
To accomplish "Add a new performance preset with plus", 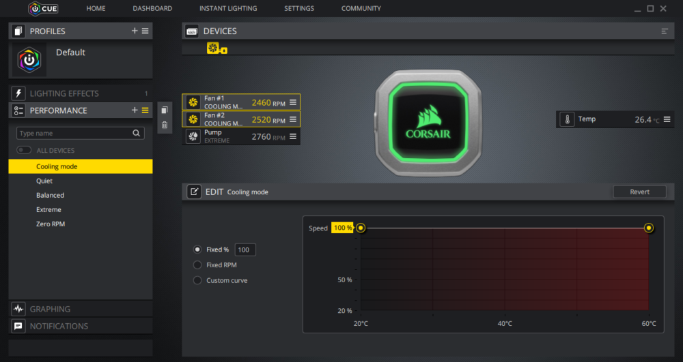I will click(x=134, y=110).
